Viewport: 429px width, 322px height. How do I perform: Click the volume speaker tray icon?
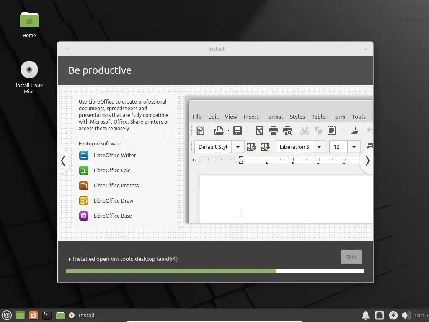(406, 315)
